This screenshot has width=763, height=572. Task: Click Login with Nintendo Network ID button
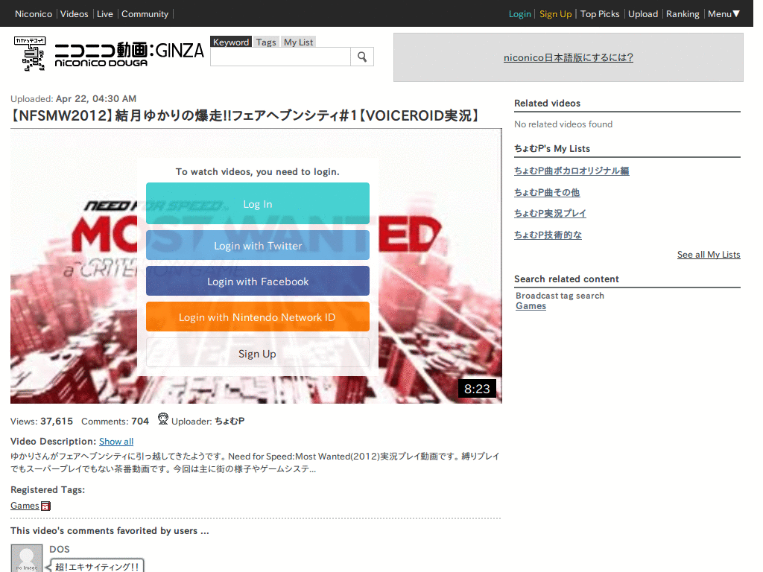[x=258, y=317]
